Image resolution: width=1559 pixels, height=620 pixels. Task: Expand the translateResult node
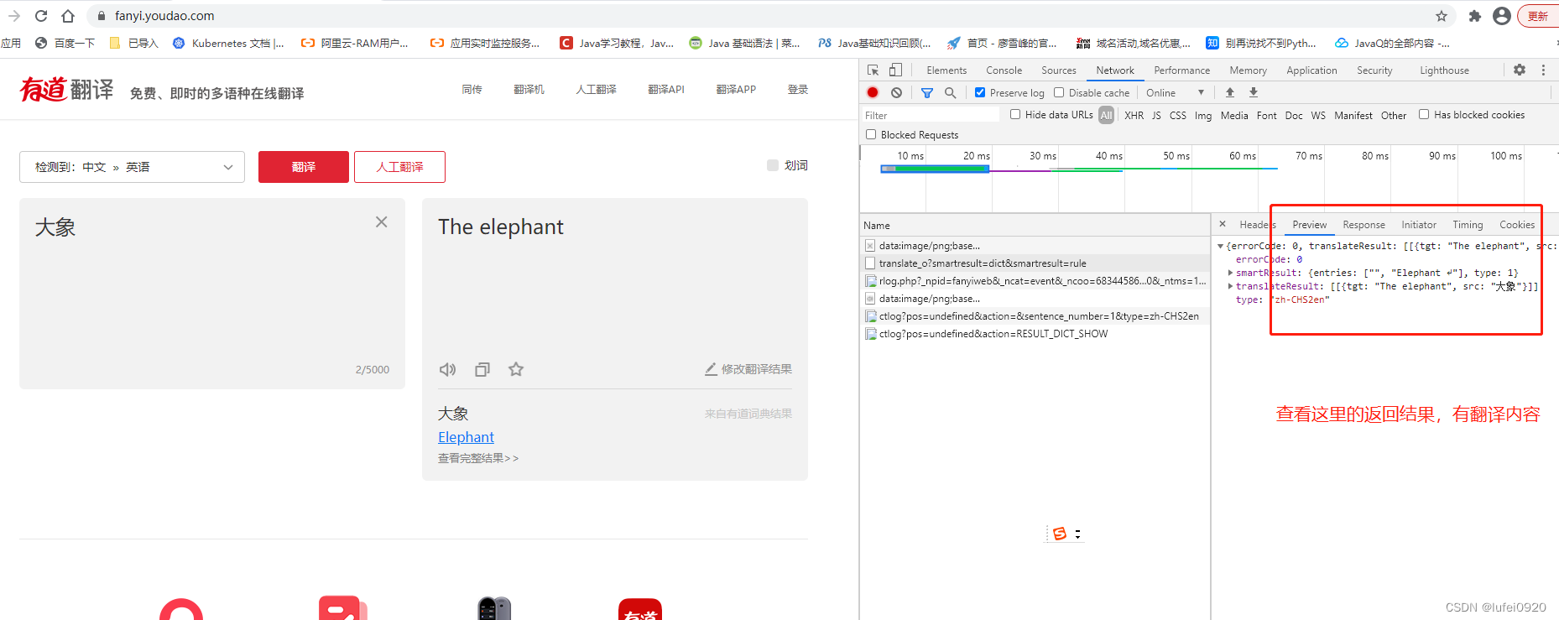coord(1230,286)
